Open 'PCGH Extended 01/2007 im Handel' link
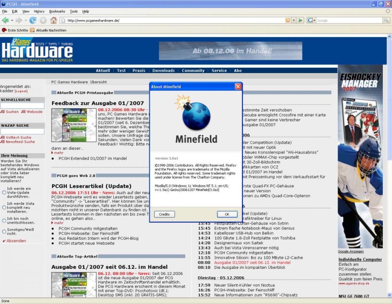Image resolution: width=392 pixels, height=304 pixels. point(92,158)
